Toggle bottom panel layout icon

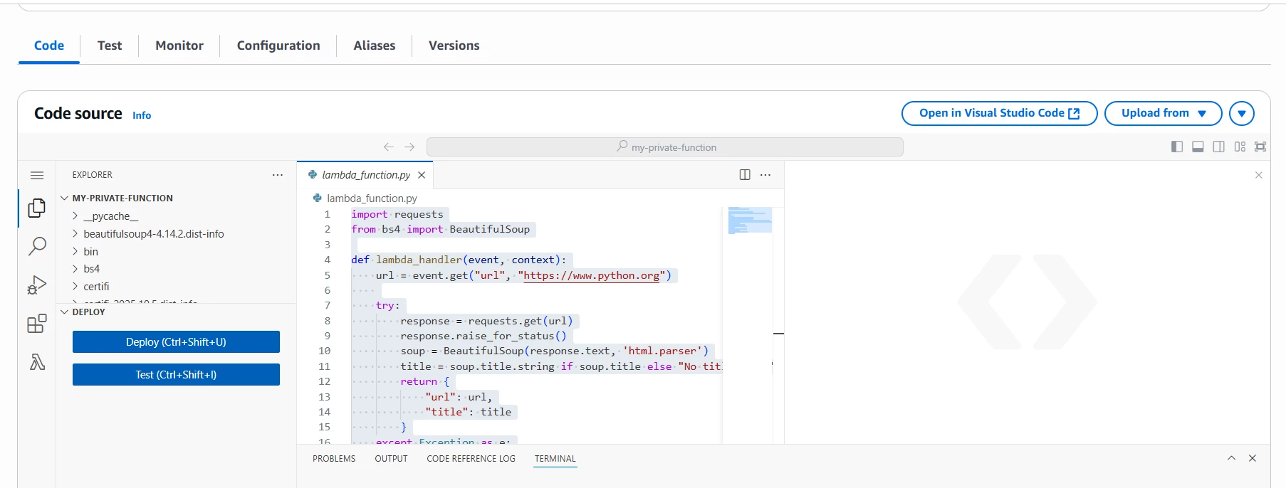click(x=1198, y=147)
